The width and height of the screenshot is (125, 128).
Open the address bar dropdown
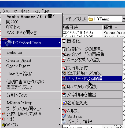click(124, 19)
